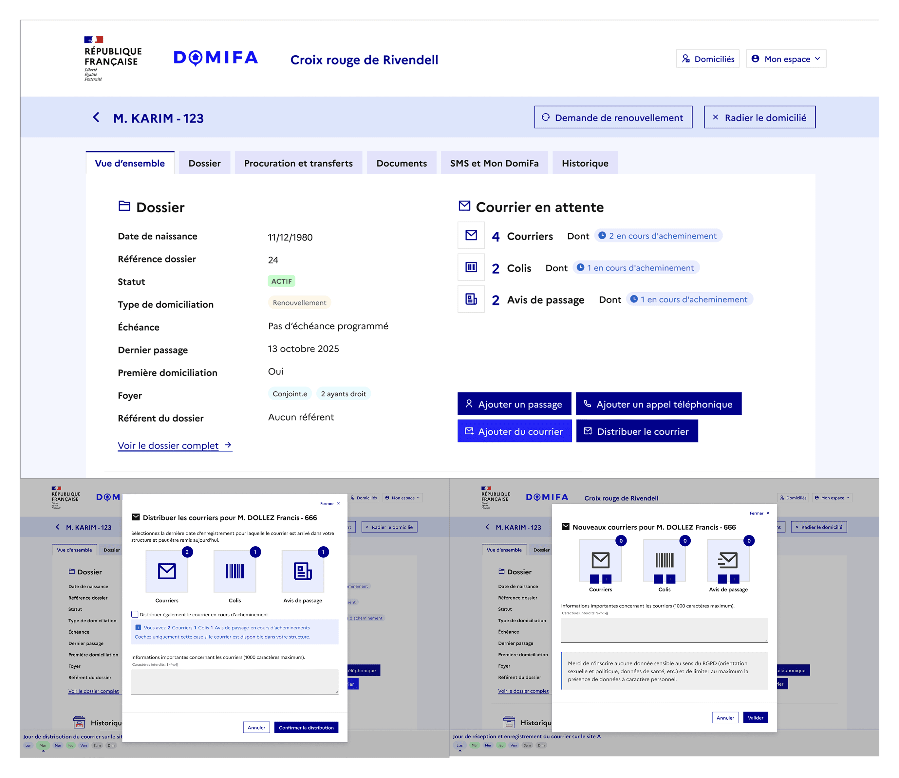Click the '2 en cours d'acheminement' Courriers badge
Screen dimensions: 899x778
(x=658, y=236)
